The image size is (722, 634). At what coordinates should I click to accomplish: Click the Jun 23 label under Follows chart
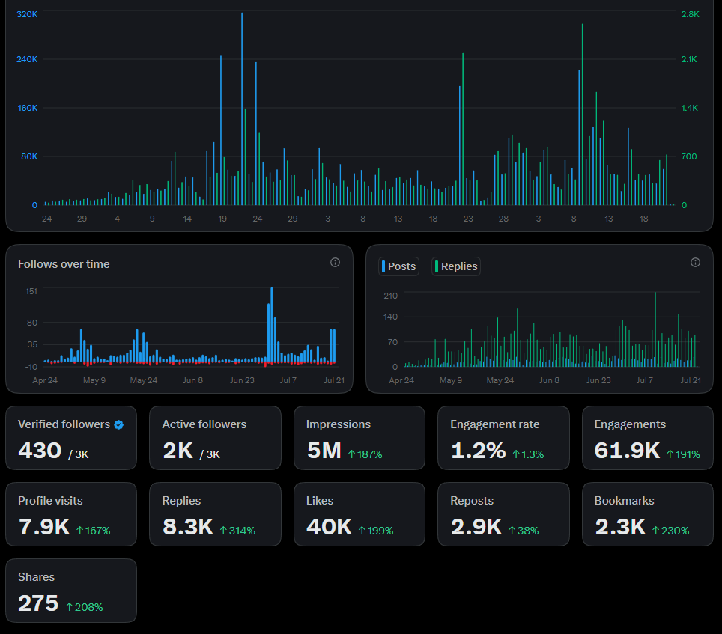(242, 380)
